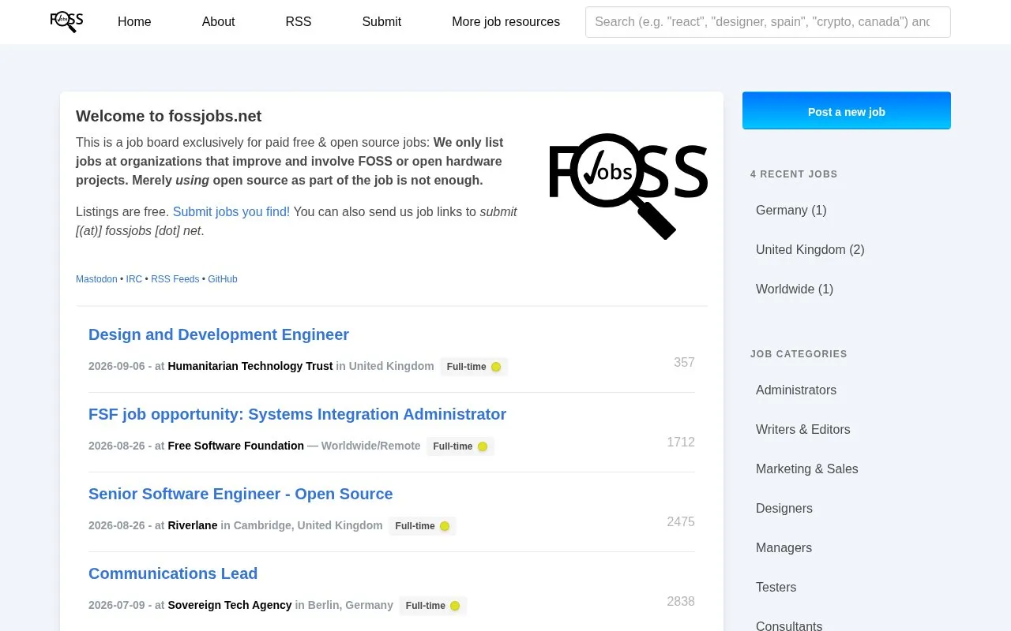Open the IRC link
This screenshot has width=1011, height=631.
click(134, 279)
